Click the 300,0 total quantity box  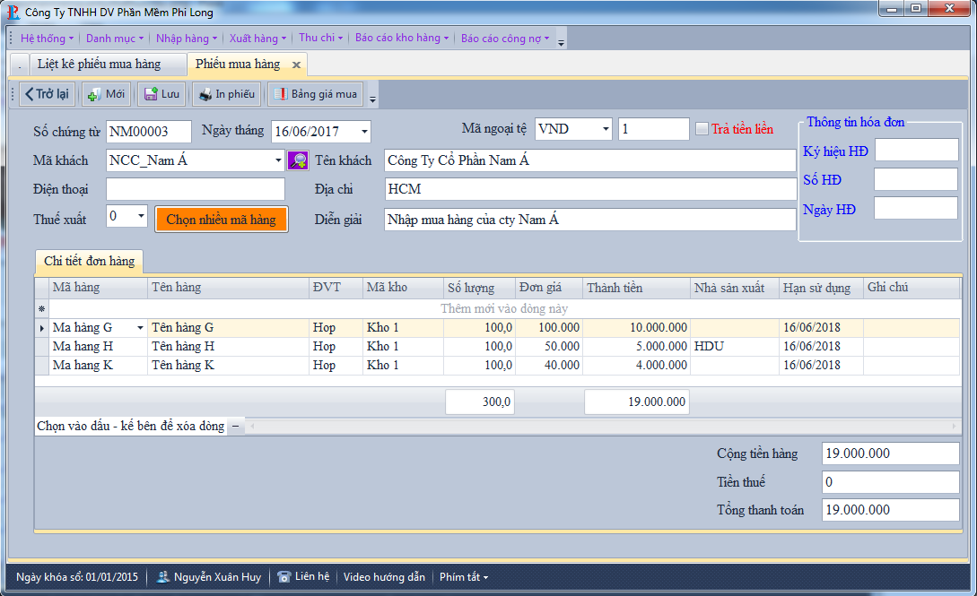tap(479, 402)
